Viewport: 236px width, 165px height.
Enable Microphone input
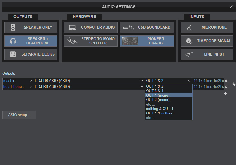(x=207, y=27)
